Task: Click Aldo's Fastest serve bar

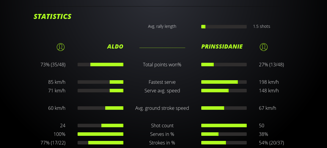Action: tap(100, 82)
